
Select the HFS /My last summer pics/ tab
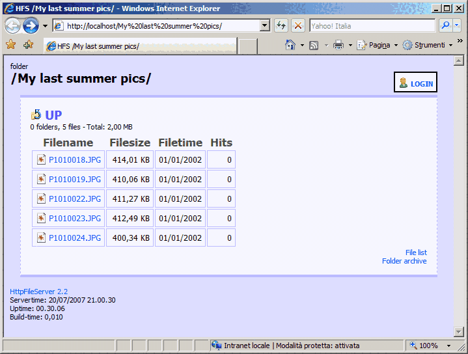141,46
